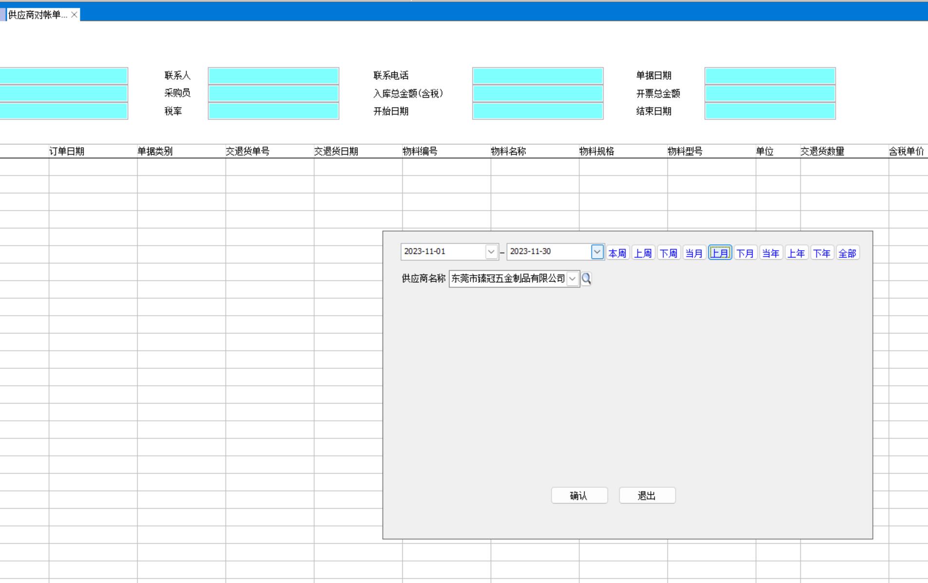Click the 联系人 input field

[x=273, y=76]
